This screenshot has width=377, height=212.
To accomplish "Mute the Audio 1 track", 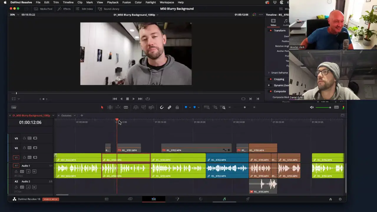I will click(x=34, y=171).
